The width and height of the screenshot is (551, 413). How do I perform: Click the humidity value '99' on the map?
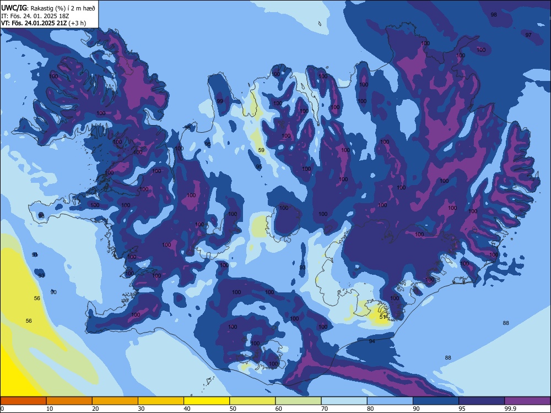point(220,101)
